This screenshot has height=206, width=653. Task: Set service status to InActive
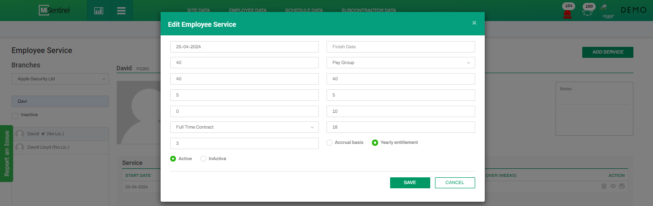[203, 159]
